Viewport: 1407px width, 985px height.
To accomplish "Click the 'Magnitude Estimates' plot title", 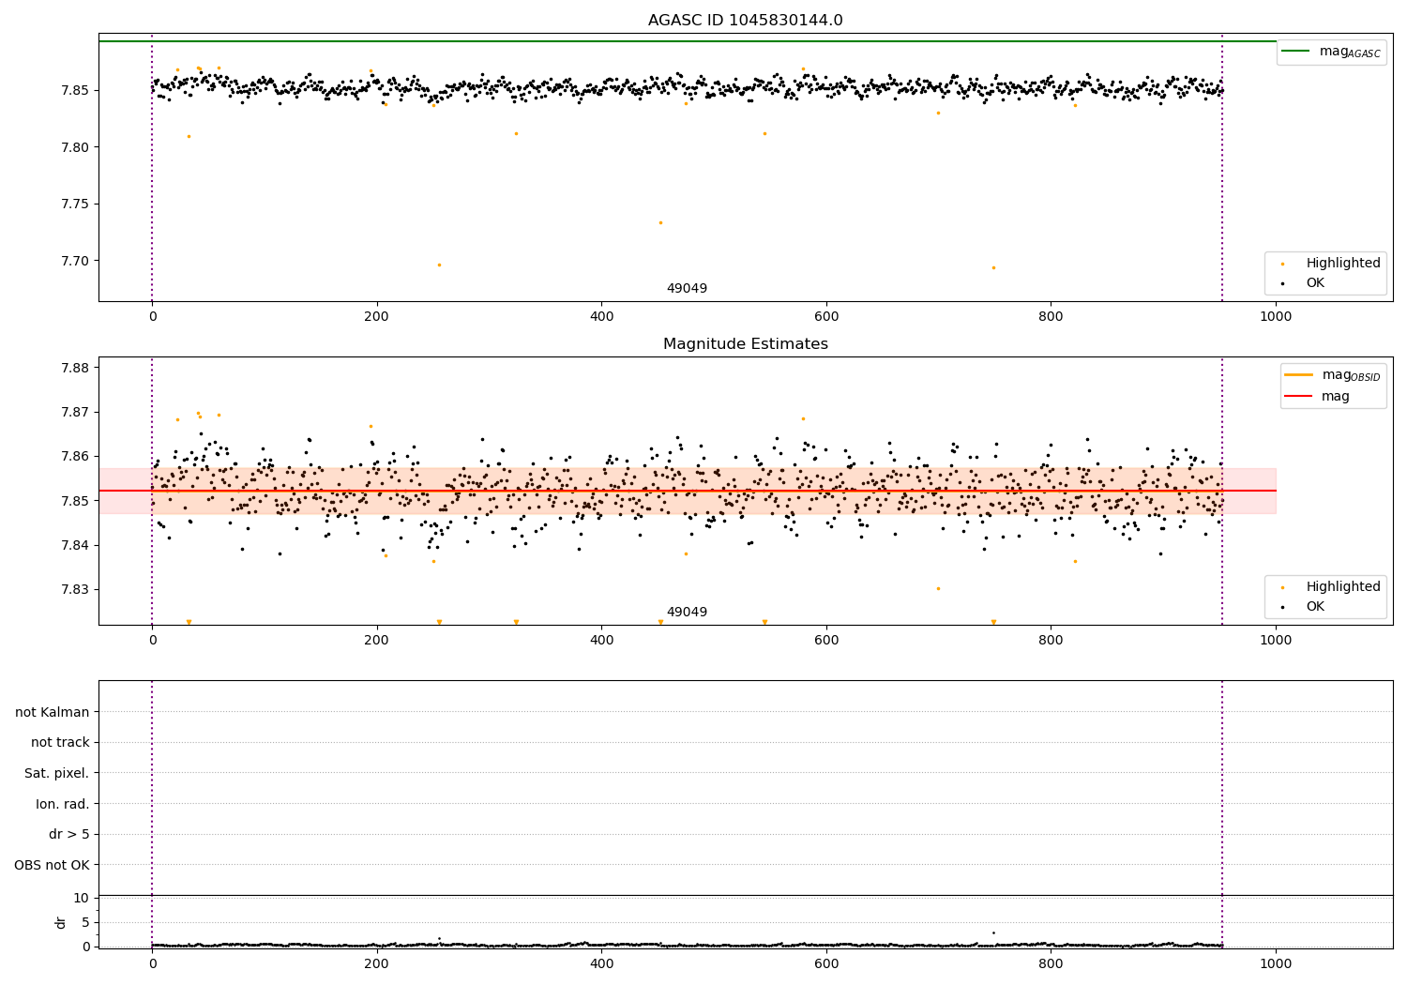I will (x=745, y=344).
